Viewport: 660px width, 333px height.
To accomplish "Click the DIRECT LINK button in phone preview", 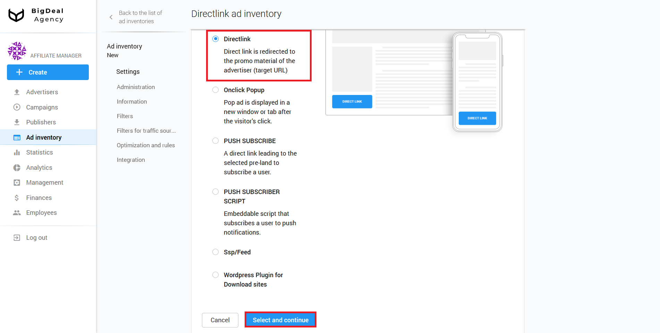I will pyautogui.click(x=477, y=118).
